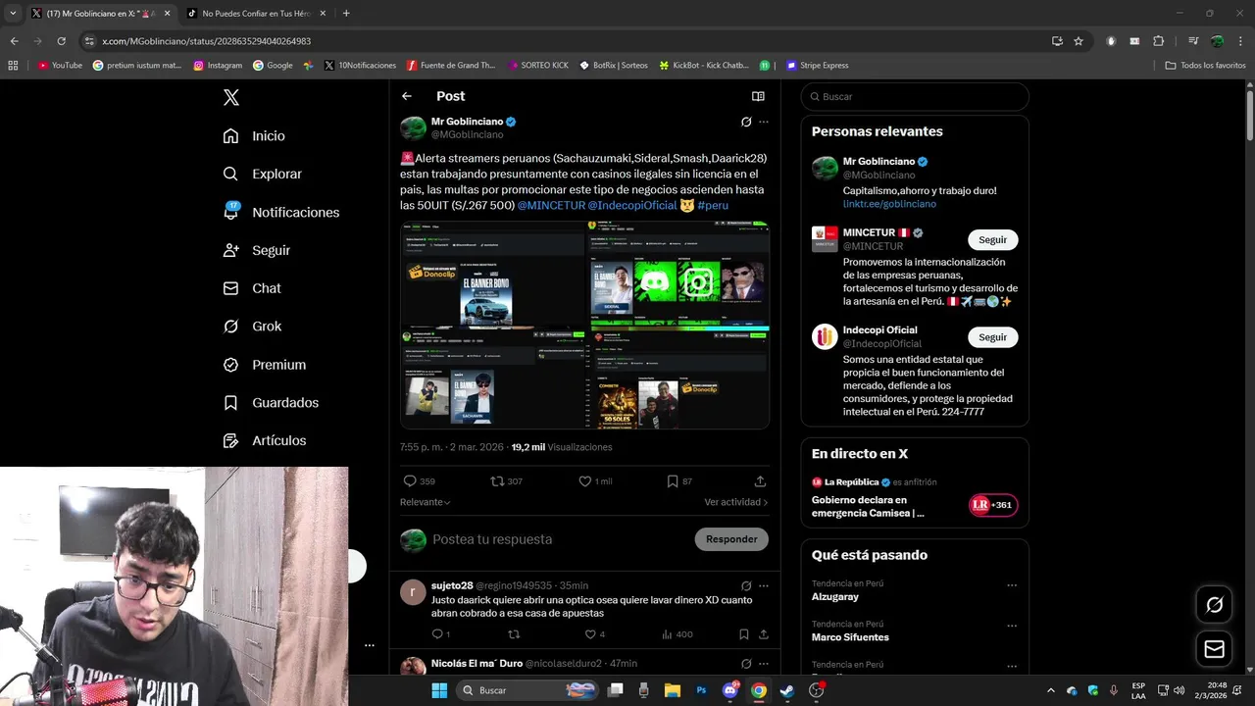Click @MINCETUR mention in the post
The image size is (1255, 706).
[550, 205]
